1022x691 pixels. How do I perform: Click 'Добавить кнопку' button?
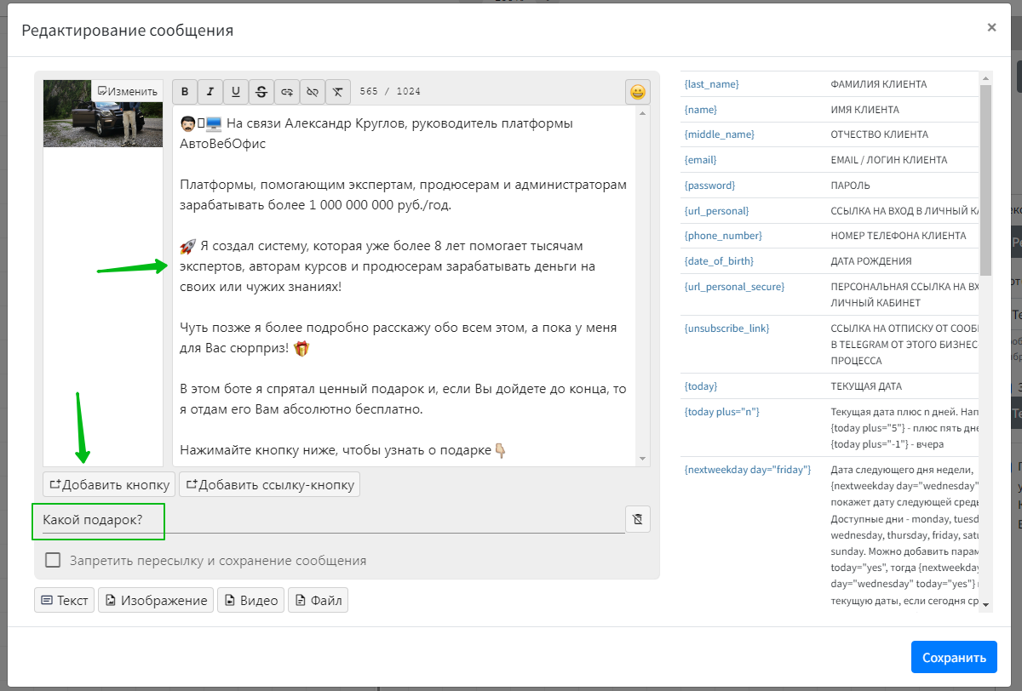pyautogui.click(x=109, y=484)
